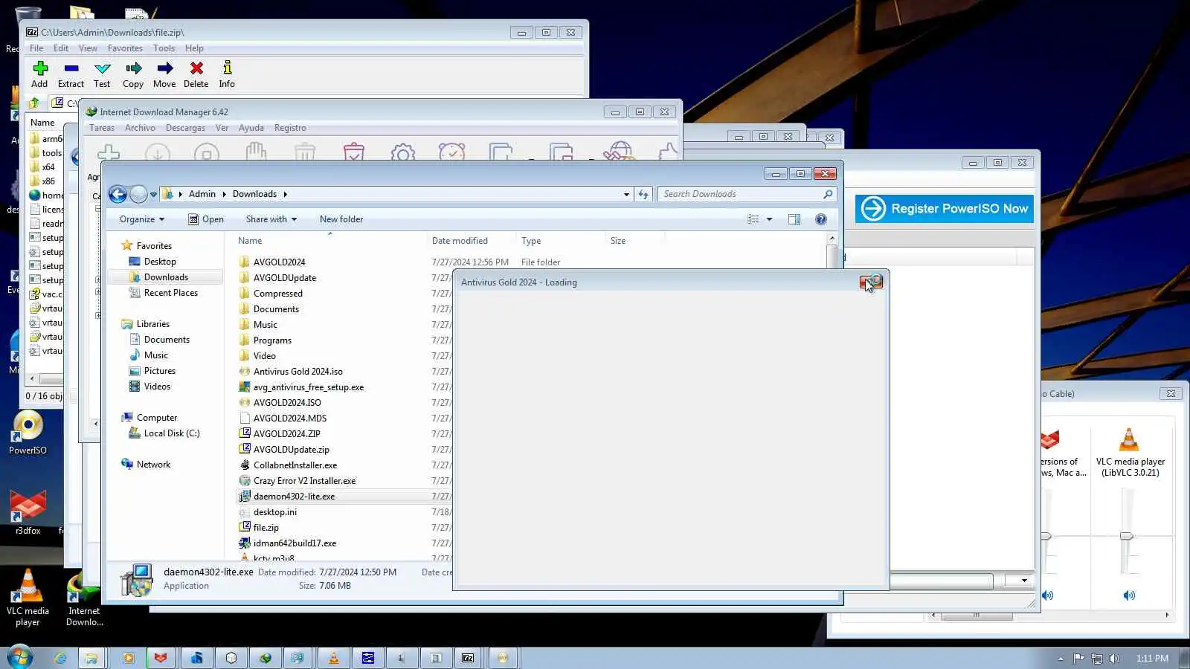Open the Ayuda menu in IDM
This screenshot has width=1190, height=669.
pyautogui.click(x=251, y=128)
